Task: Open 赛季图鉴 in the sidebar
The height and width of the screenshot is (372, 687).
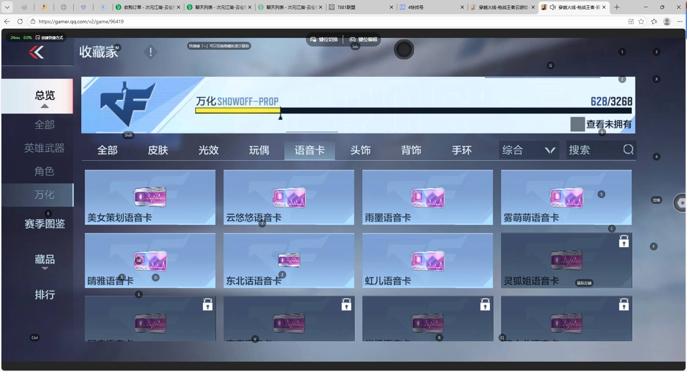Action: [45, 224]
